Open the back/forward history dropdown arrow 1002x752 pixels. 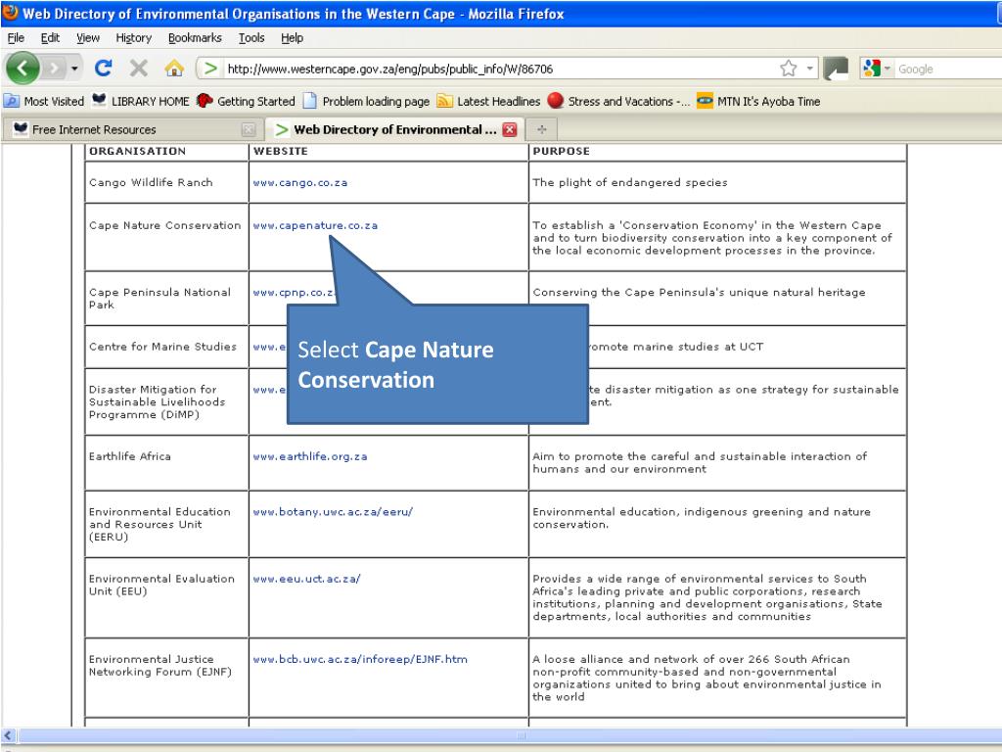(74, 68)
